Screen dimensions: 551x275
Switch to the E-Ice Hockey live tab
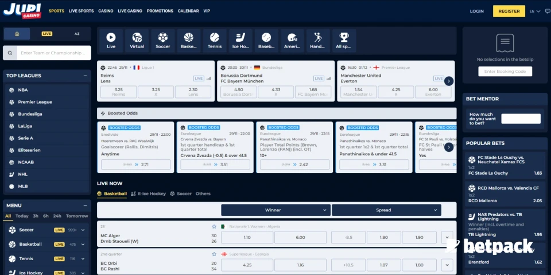[148, 194]
